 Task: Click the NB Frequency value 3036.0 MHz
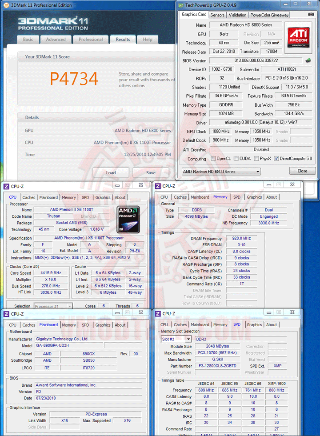268,223
